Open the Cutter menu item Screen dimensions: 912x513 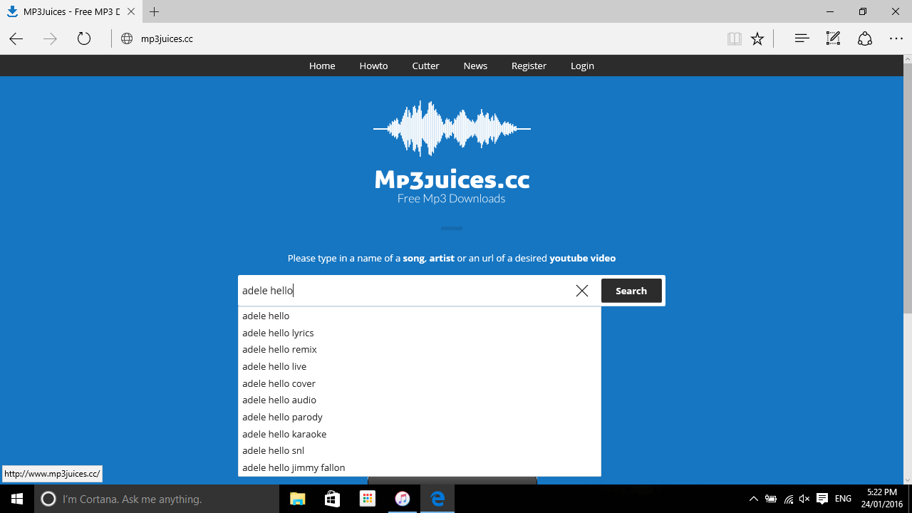425,66
